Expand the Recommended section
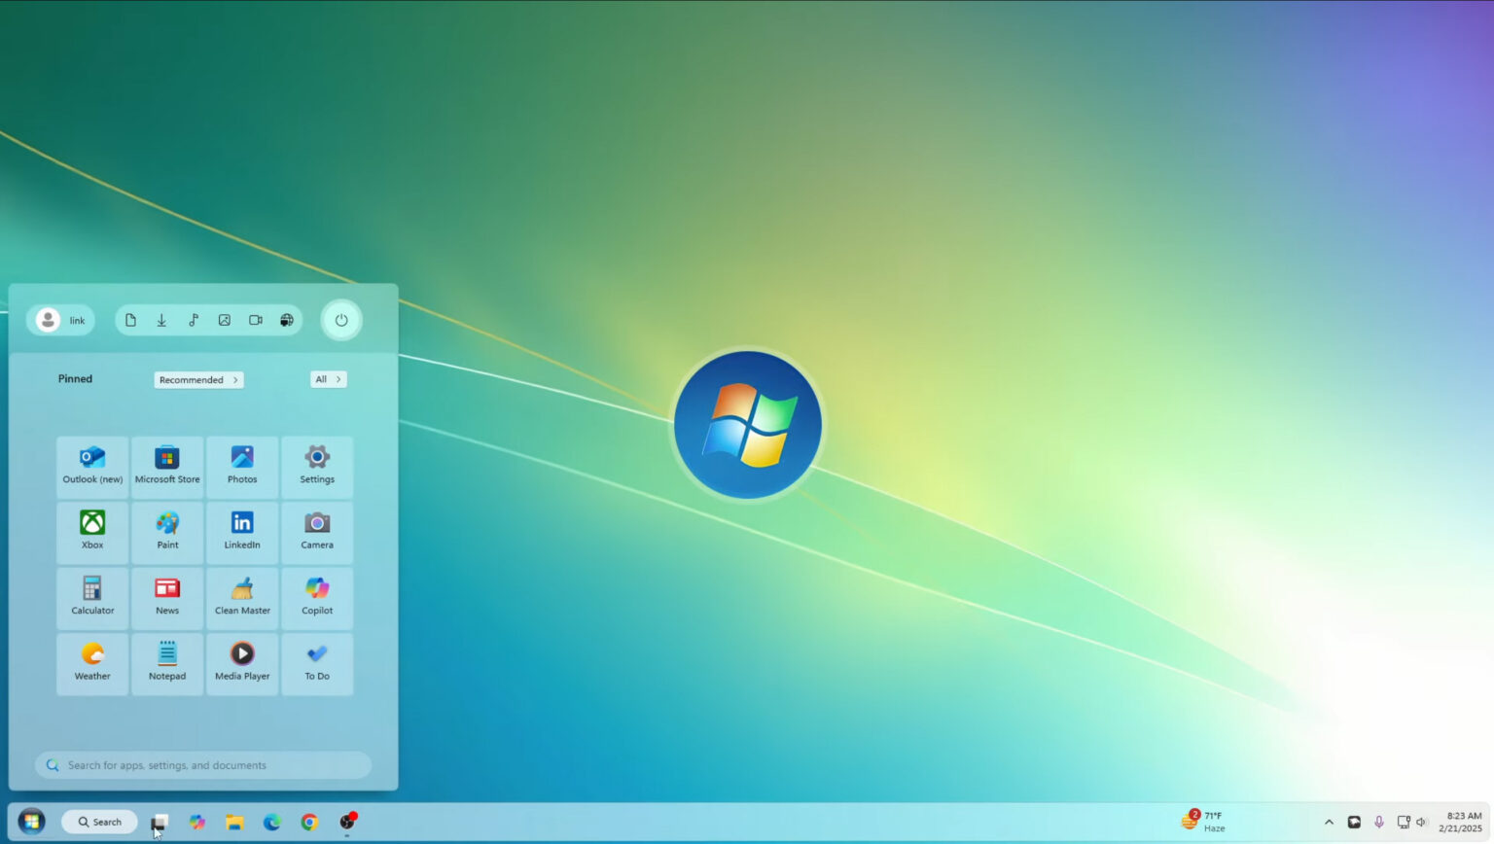 (x=198, y=379)
